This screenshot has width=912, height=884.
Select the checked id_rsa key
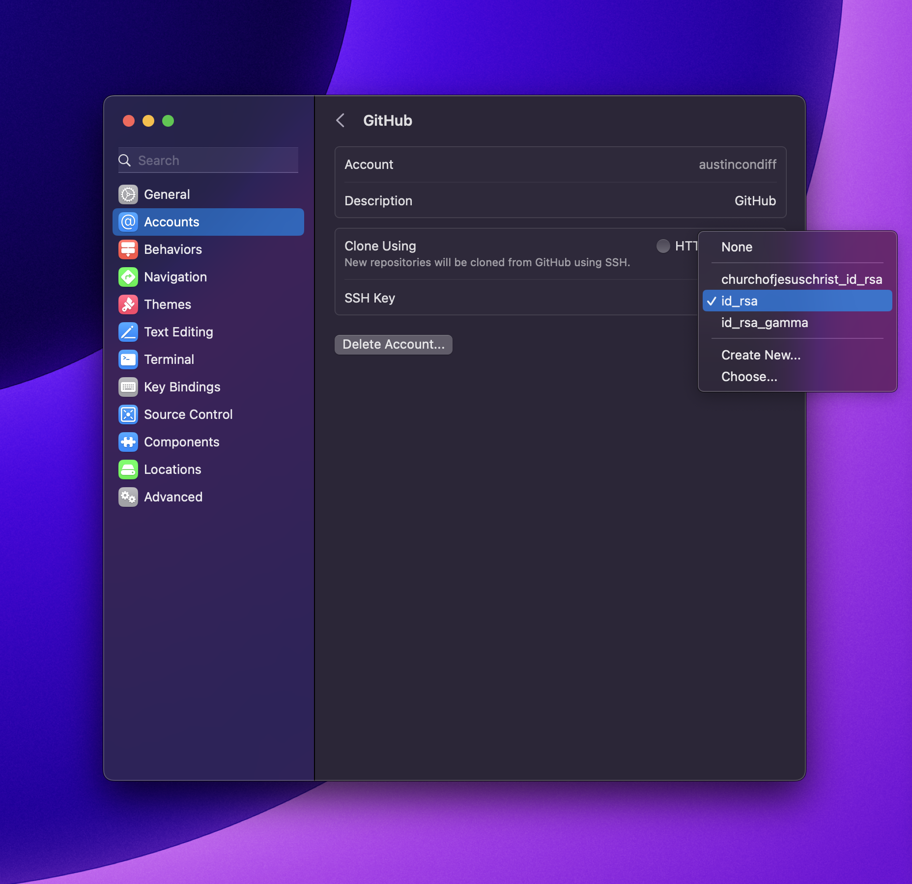[797, 301]
